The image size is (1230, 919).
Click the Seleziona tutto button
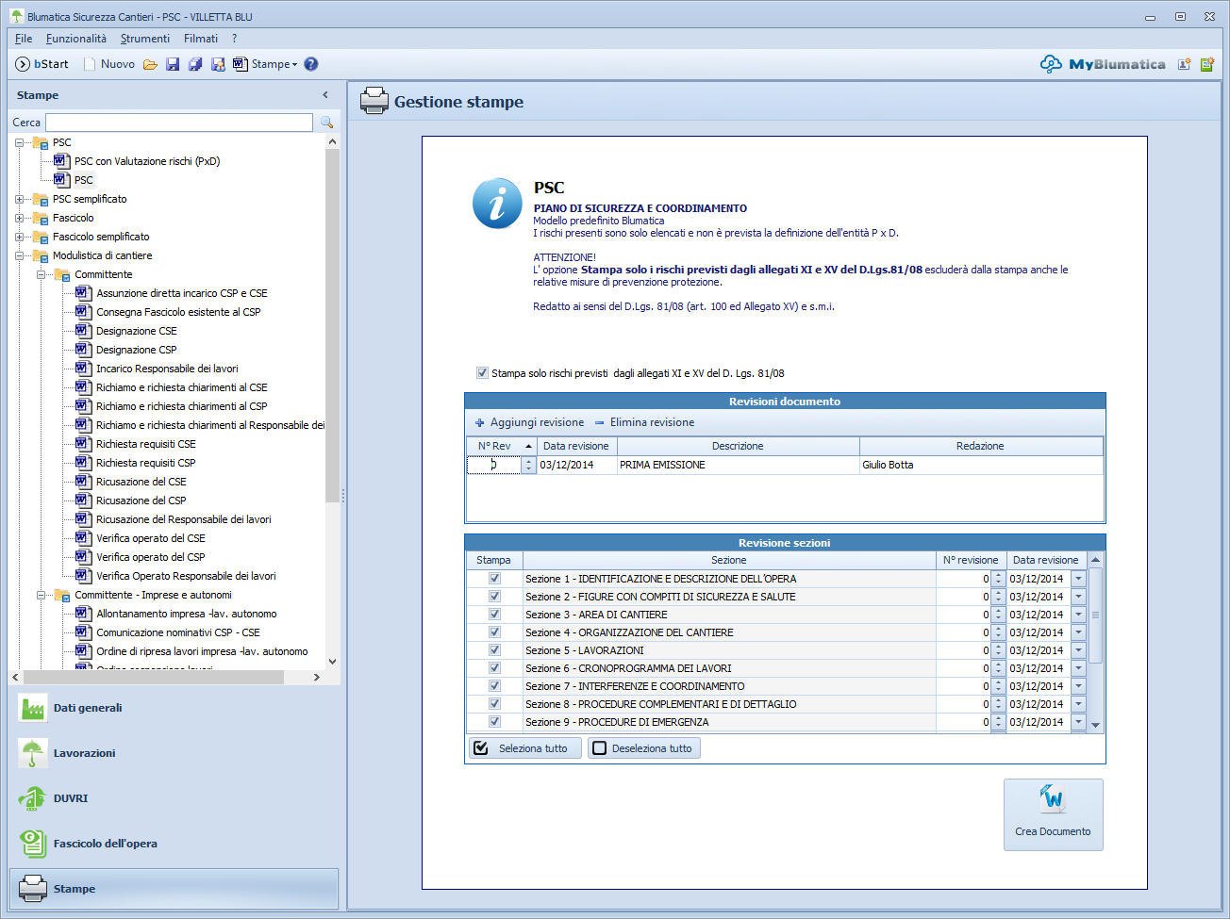[524, 748]
